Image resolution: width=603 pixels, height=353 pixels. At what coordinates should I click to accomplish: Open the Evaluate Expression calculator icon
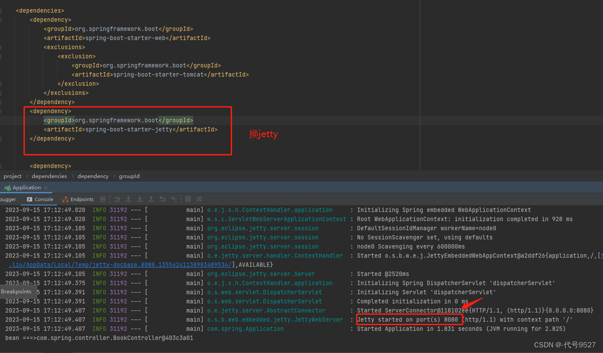[188, 199]
